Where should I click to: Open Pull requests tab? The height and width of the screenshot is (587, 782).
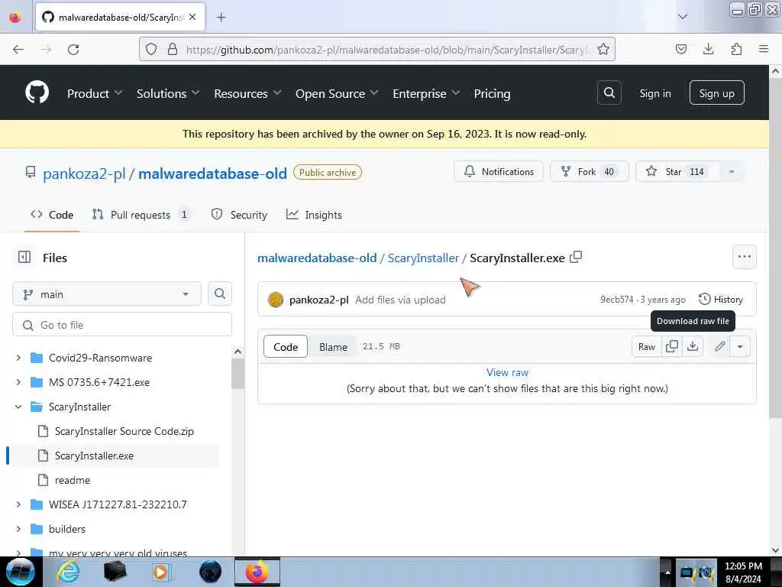(x=141, y=215)
